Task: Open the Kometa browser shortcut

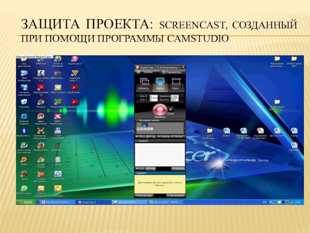Action: (41, 104)
